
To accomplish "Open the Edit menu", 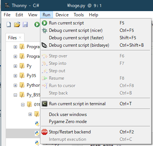I will (19, 15).
